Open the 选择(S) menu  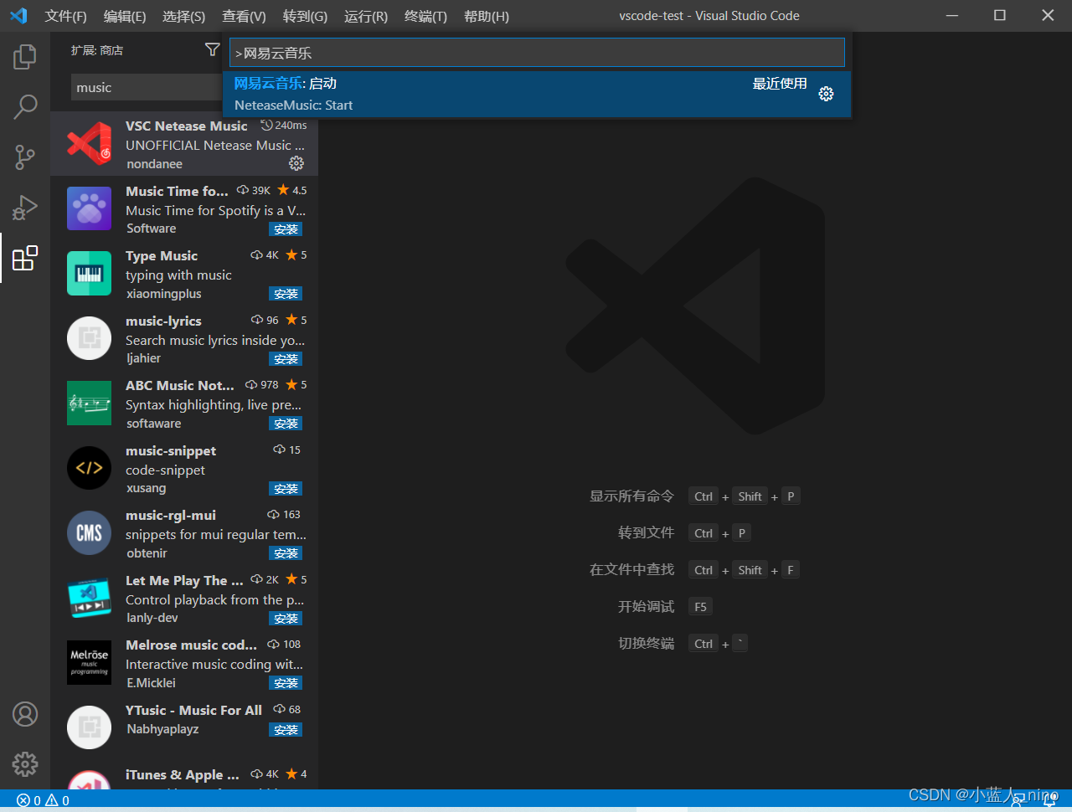[183, 16]
